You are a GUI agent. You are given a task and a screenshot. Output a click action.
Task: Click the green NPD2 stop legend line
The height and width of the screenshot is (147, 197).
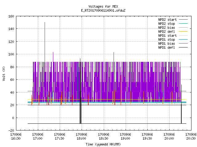click(x=183, y=24)
